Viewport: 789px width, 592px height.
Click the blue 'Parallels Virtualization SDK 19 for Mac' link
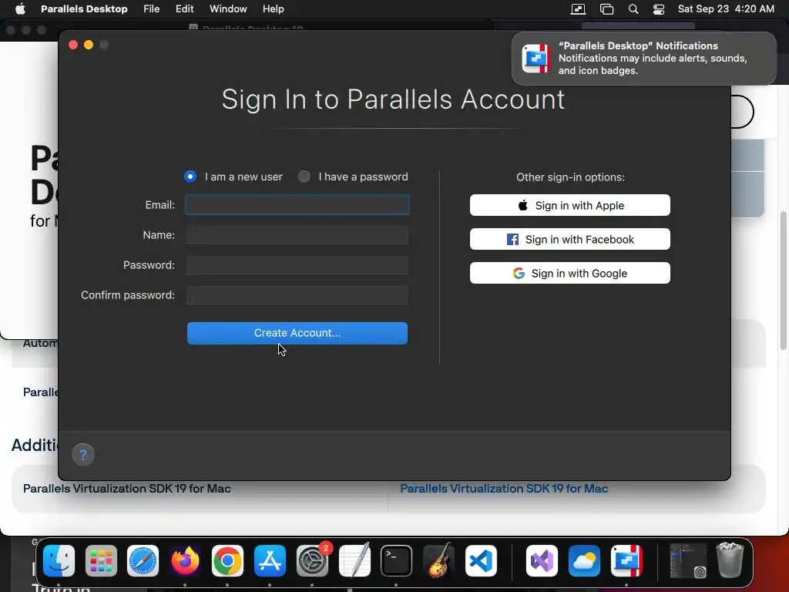pos(504,489)
